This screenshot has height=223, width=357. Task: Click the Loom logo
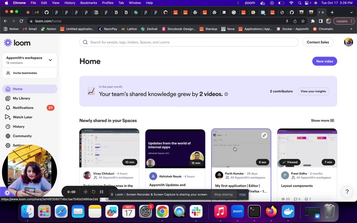[x=17, y=43]
